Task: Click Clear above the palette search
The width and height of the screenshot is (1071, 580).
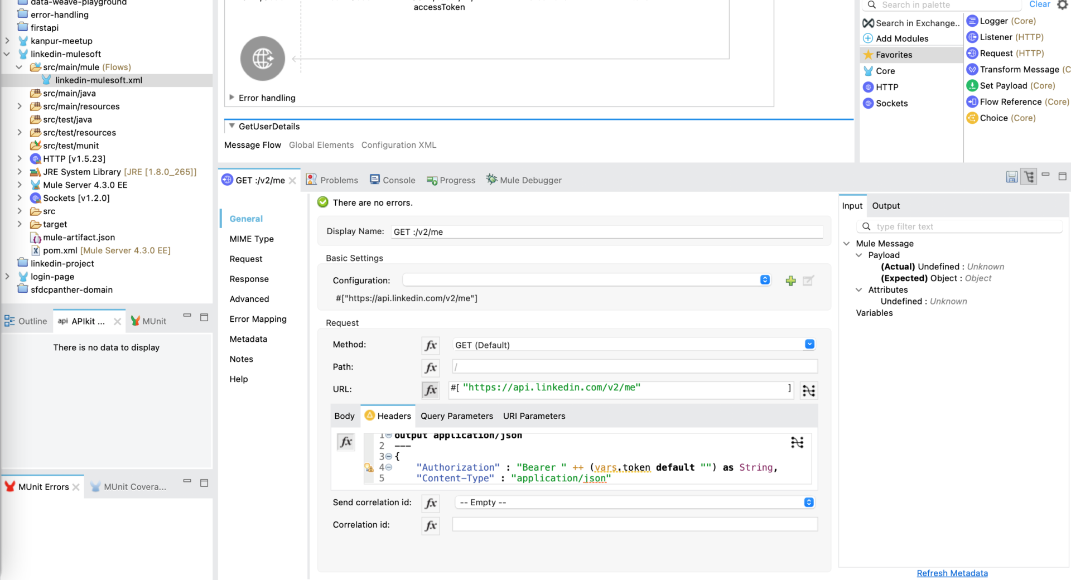Action: tap(1039, 4)
